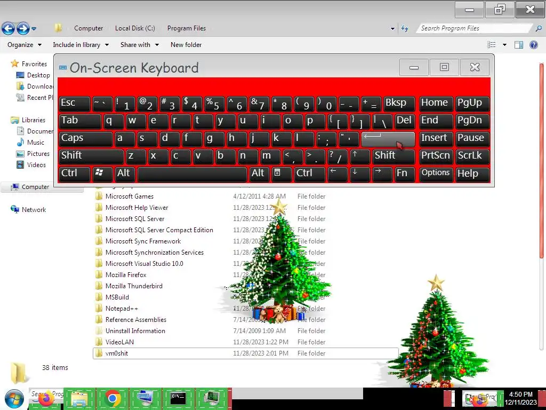Click the Enter key on On-Screen Keyboard
Screen dimensions: 546x410
[x=388, y=139]
